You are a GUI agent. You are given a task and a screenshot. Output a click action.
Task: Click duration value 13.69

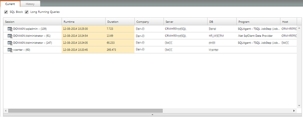point(110,36)
